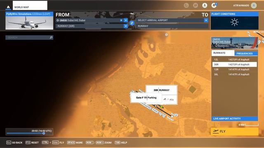Select runway 12L 14272Ft of Asphalt
Viewport: 264px width, 148px height.
[x=235, y=60]
